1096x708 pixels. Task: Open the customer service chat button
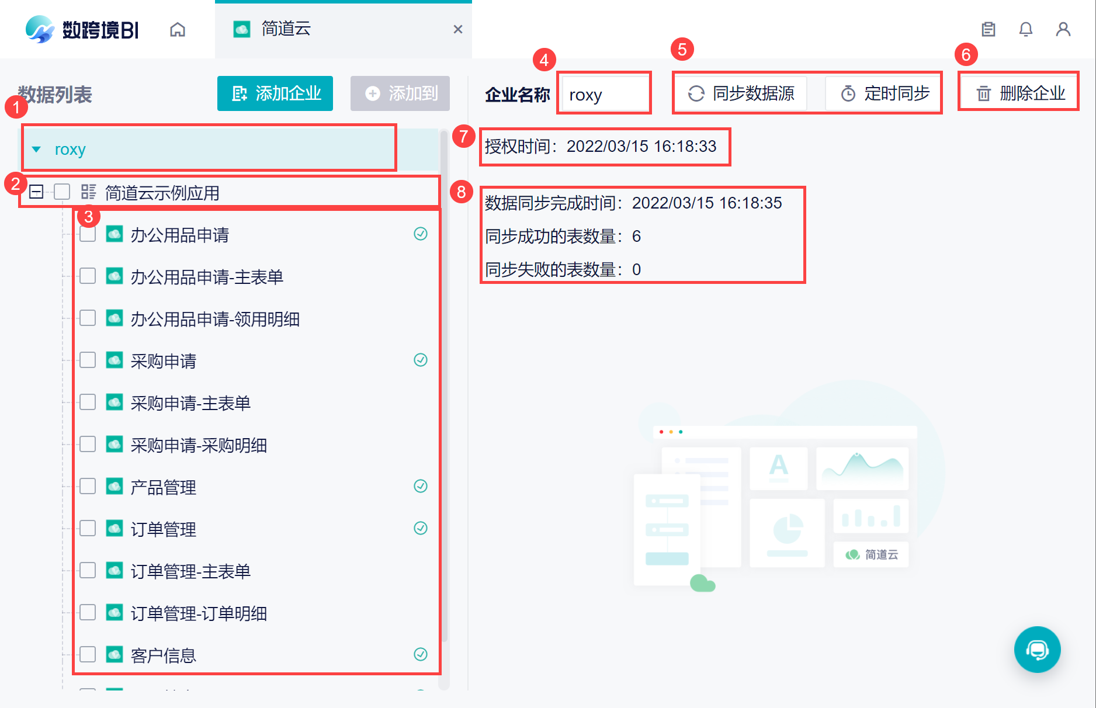1037,650
